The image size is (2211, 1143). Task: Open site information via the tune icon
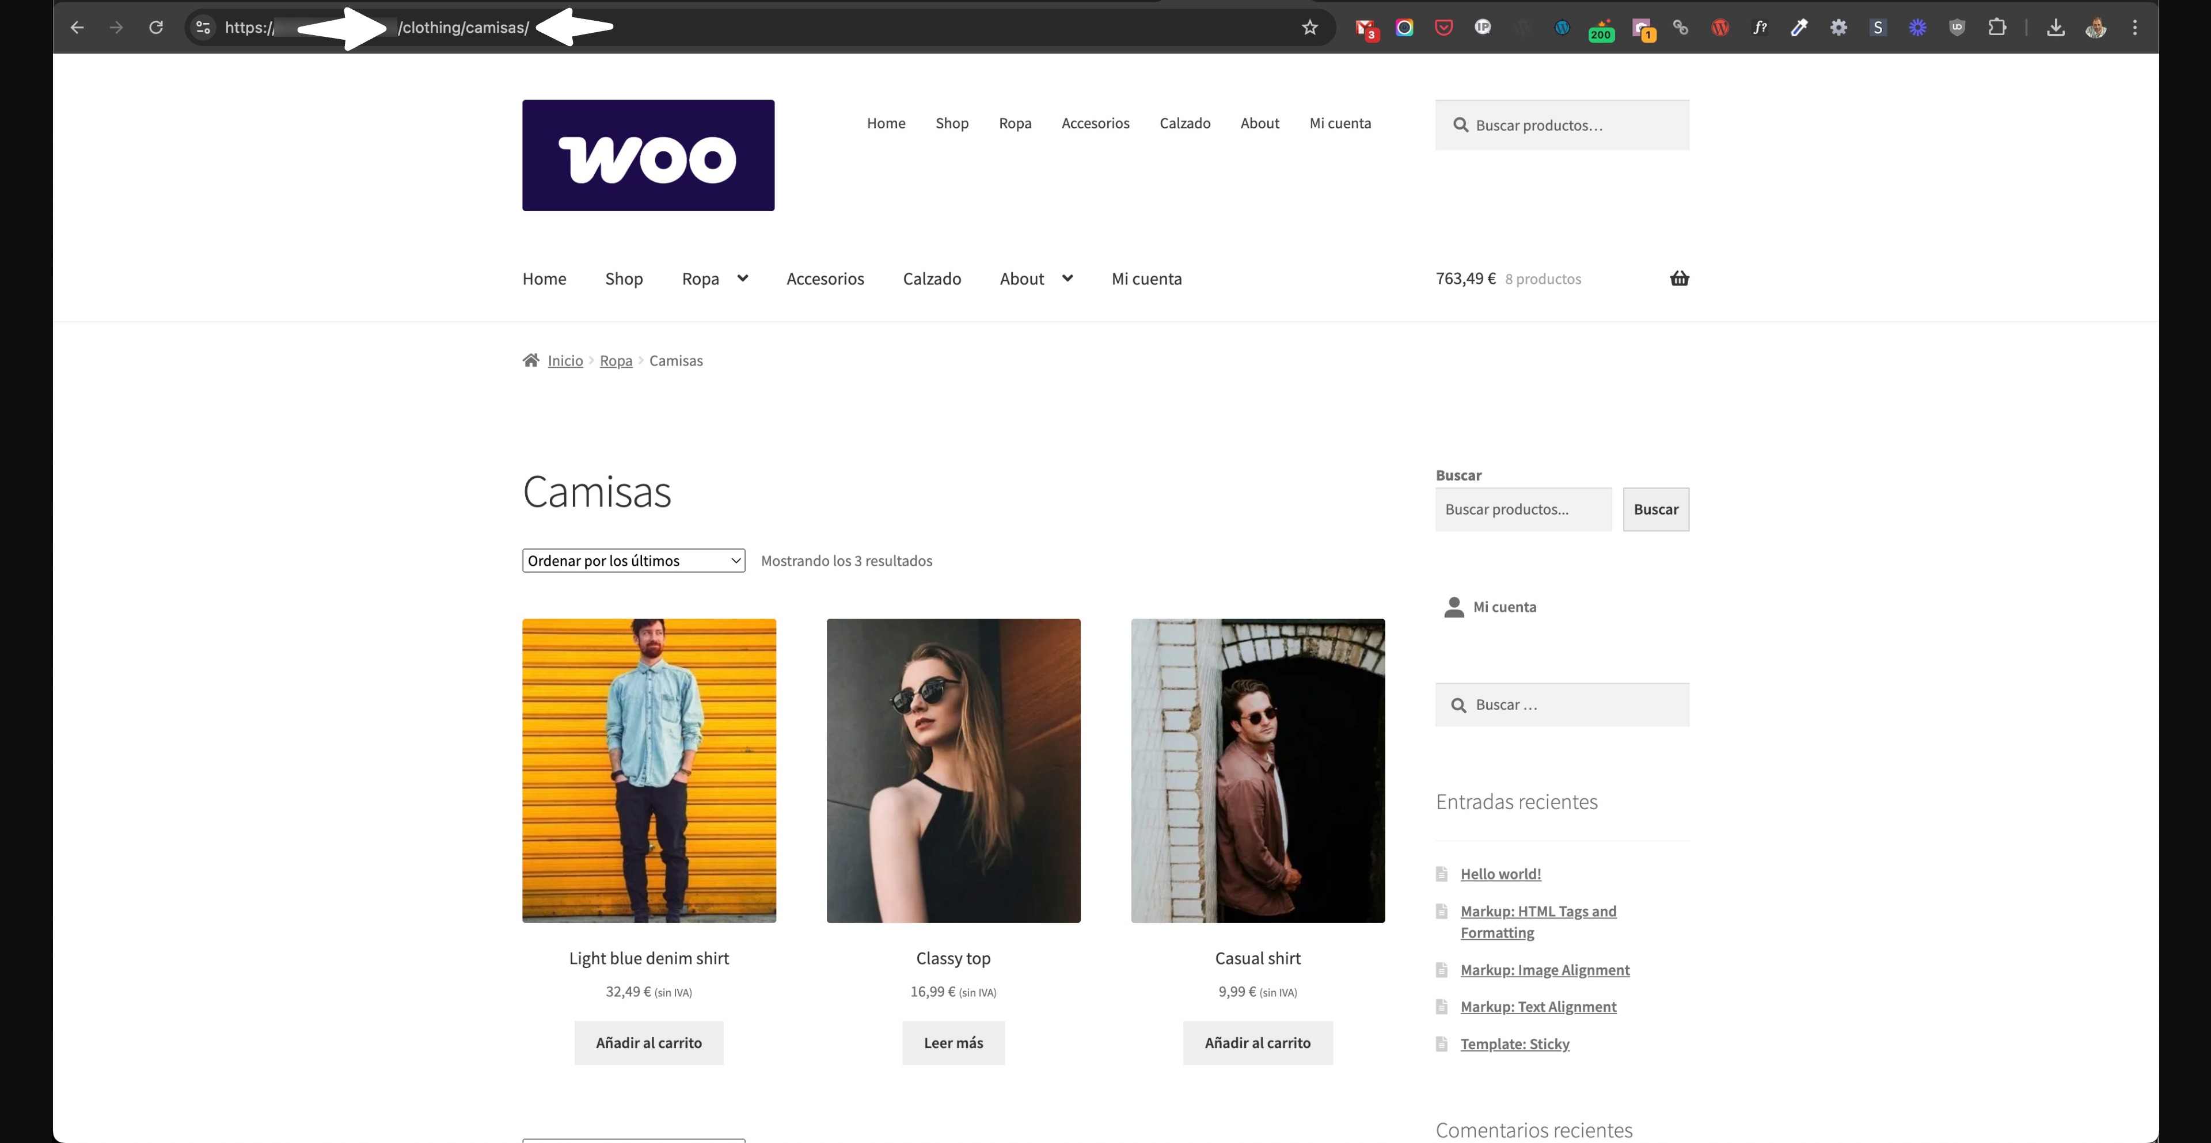coord(203,26)
